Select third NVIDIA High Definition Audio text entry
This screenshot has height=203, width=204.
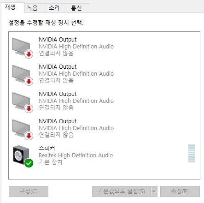pyautogui.click(x=76, y=101)
